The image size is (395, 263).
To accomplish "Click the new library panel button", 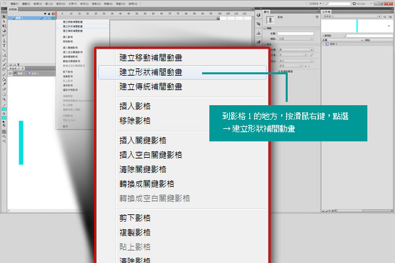I will tap(389, 16).
